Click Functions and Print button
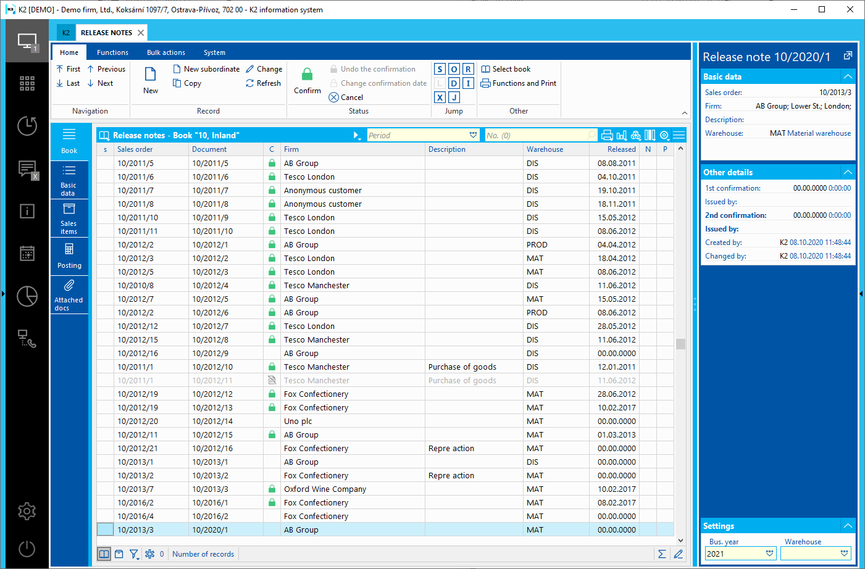The height and width of the screenshot is (569, 865). click(519, 83)
